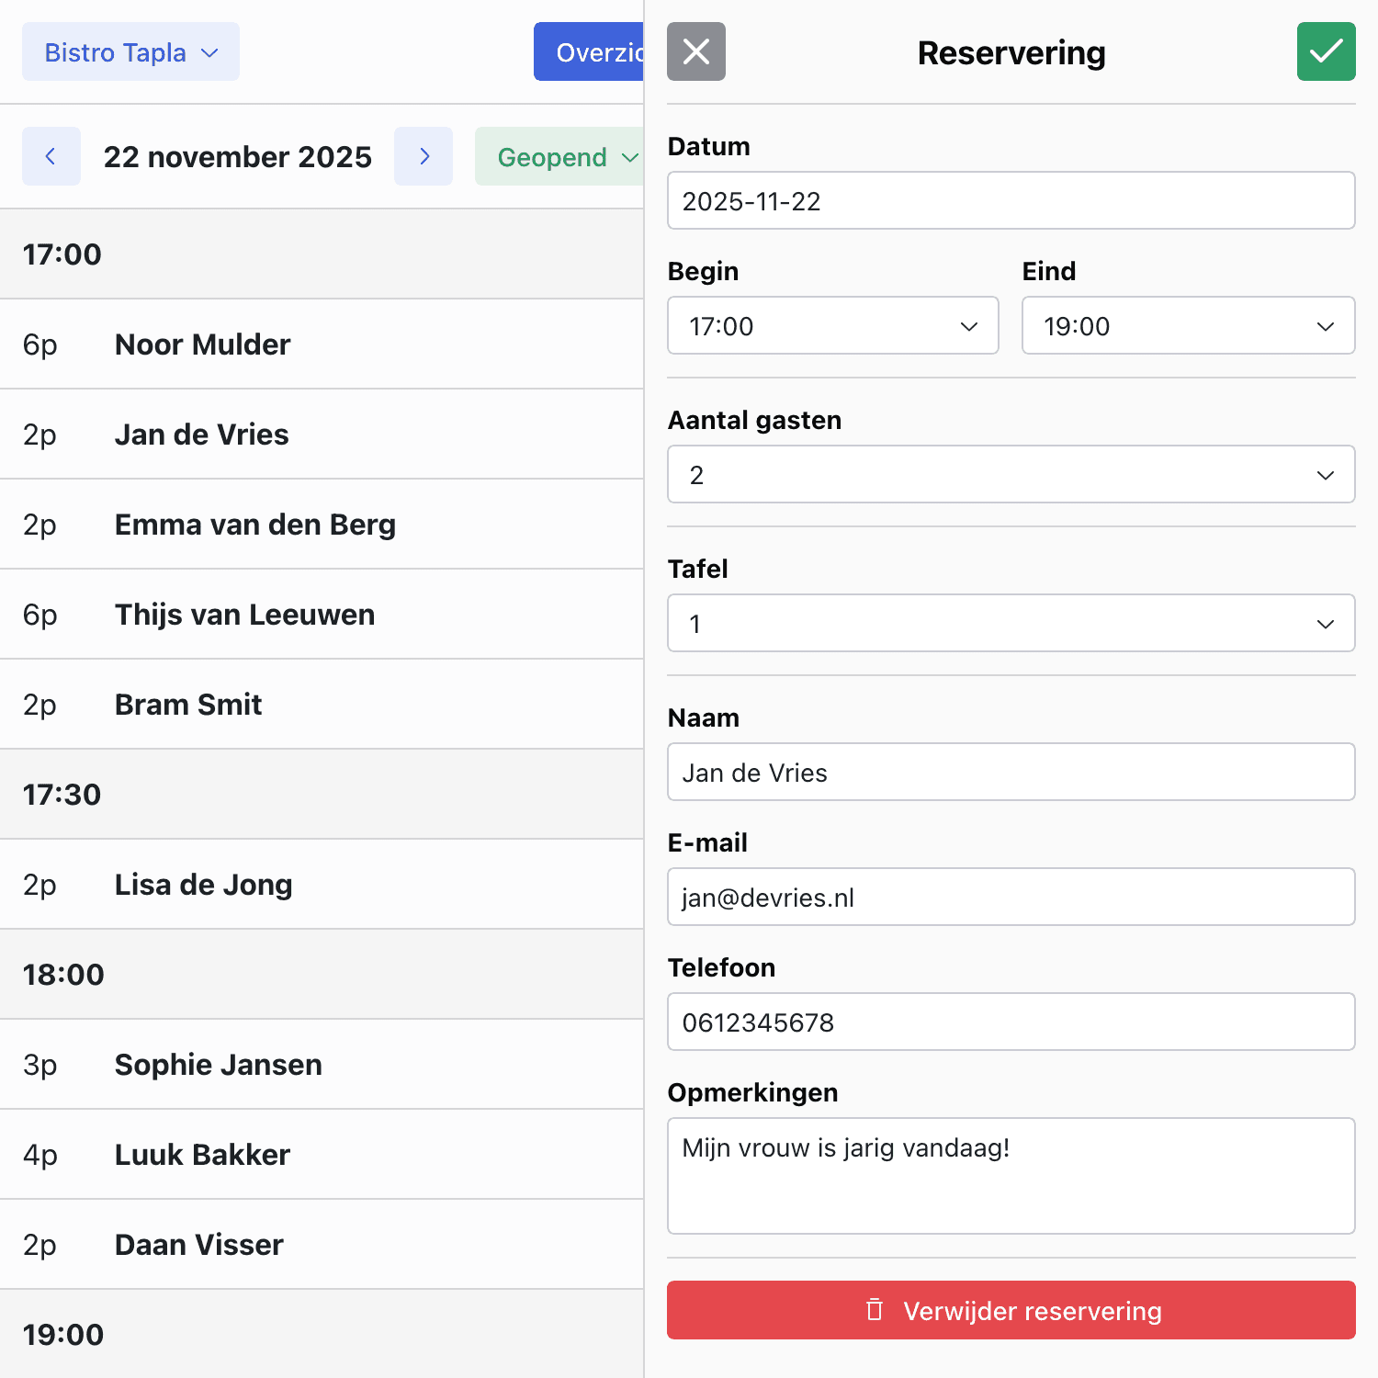Click the chevron on the Geopend status badge

pyautogui.click(x=633, y=158)
